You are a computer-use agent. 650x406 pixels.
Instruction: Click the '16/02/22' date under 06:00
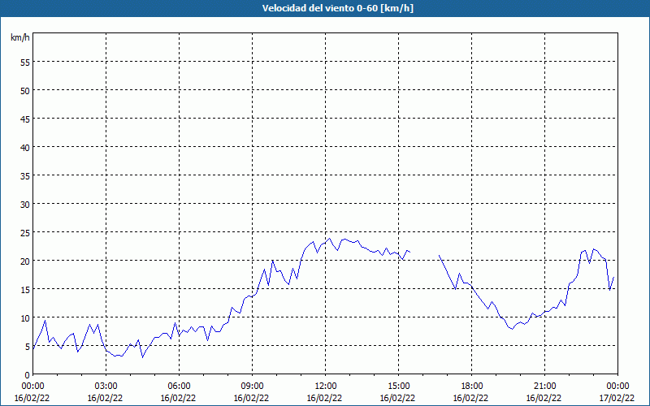coord(178,398)
